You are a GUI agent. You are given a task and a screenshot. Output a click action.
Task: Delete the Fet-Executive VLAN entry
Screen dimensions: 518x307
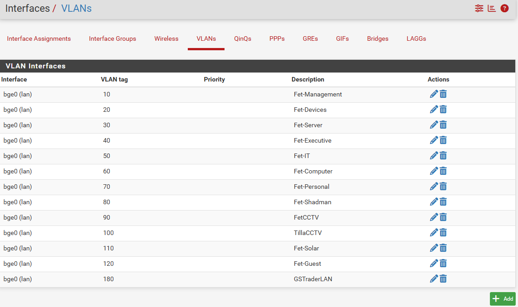443,140
